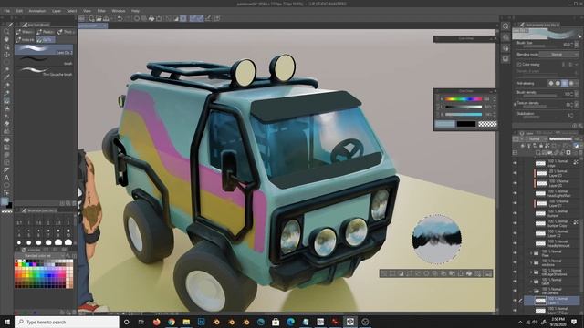Screen dimensions: 584x328
Task: Click last icon of canvas selection launcher
Action: pos(488,273)
